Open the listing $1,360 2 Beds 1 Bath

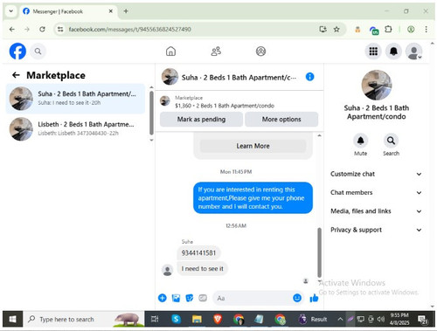point(225,106)
